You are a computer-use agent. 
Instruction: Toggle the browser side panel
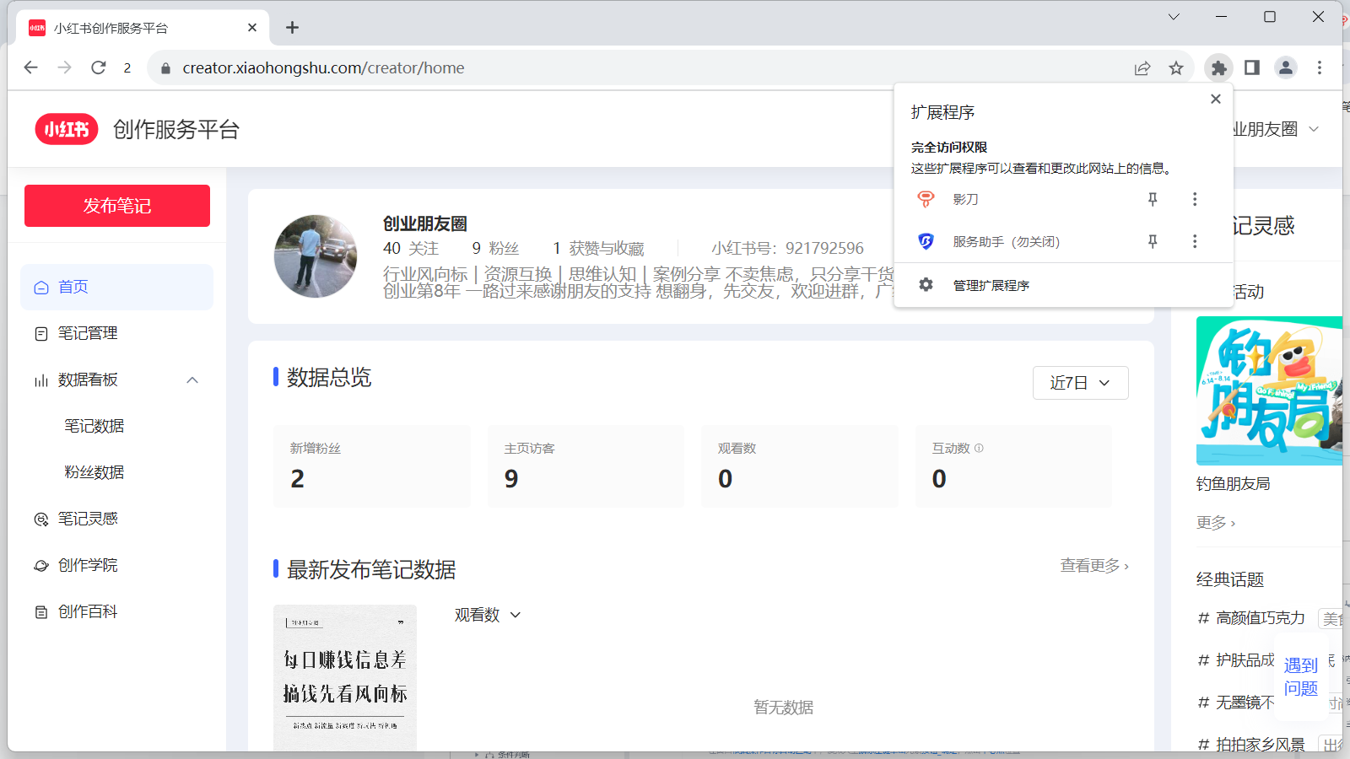tap(1252, 68)
